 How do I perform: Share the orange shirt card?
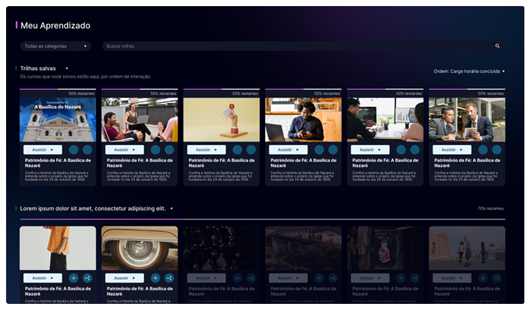coord(88,278)
